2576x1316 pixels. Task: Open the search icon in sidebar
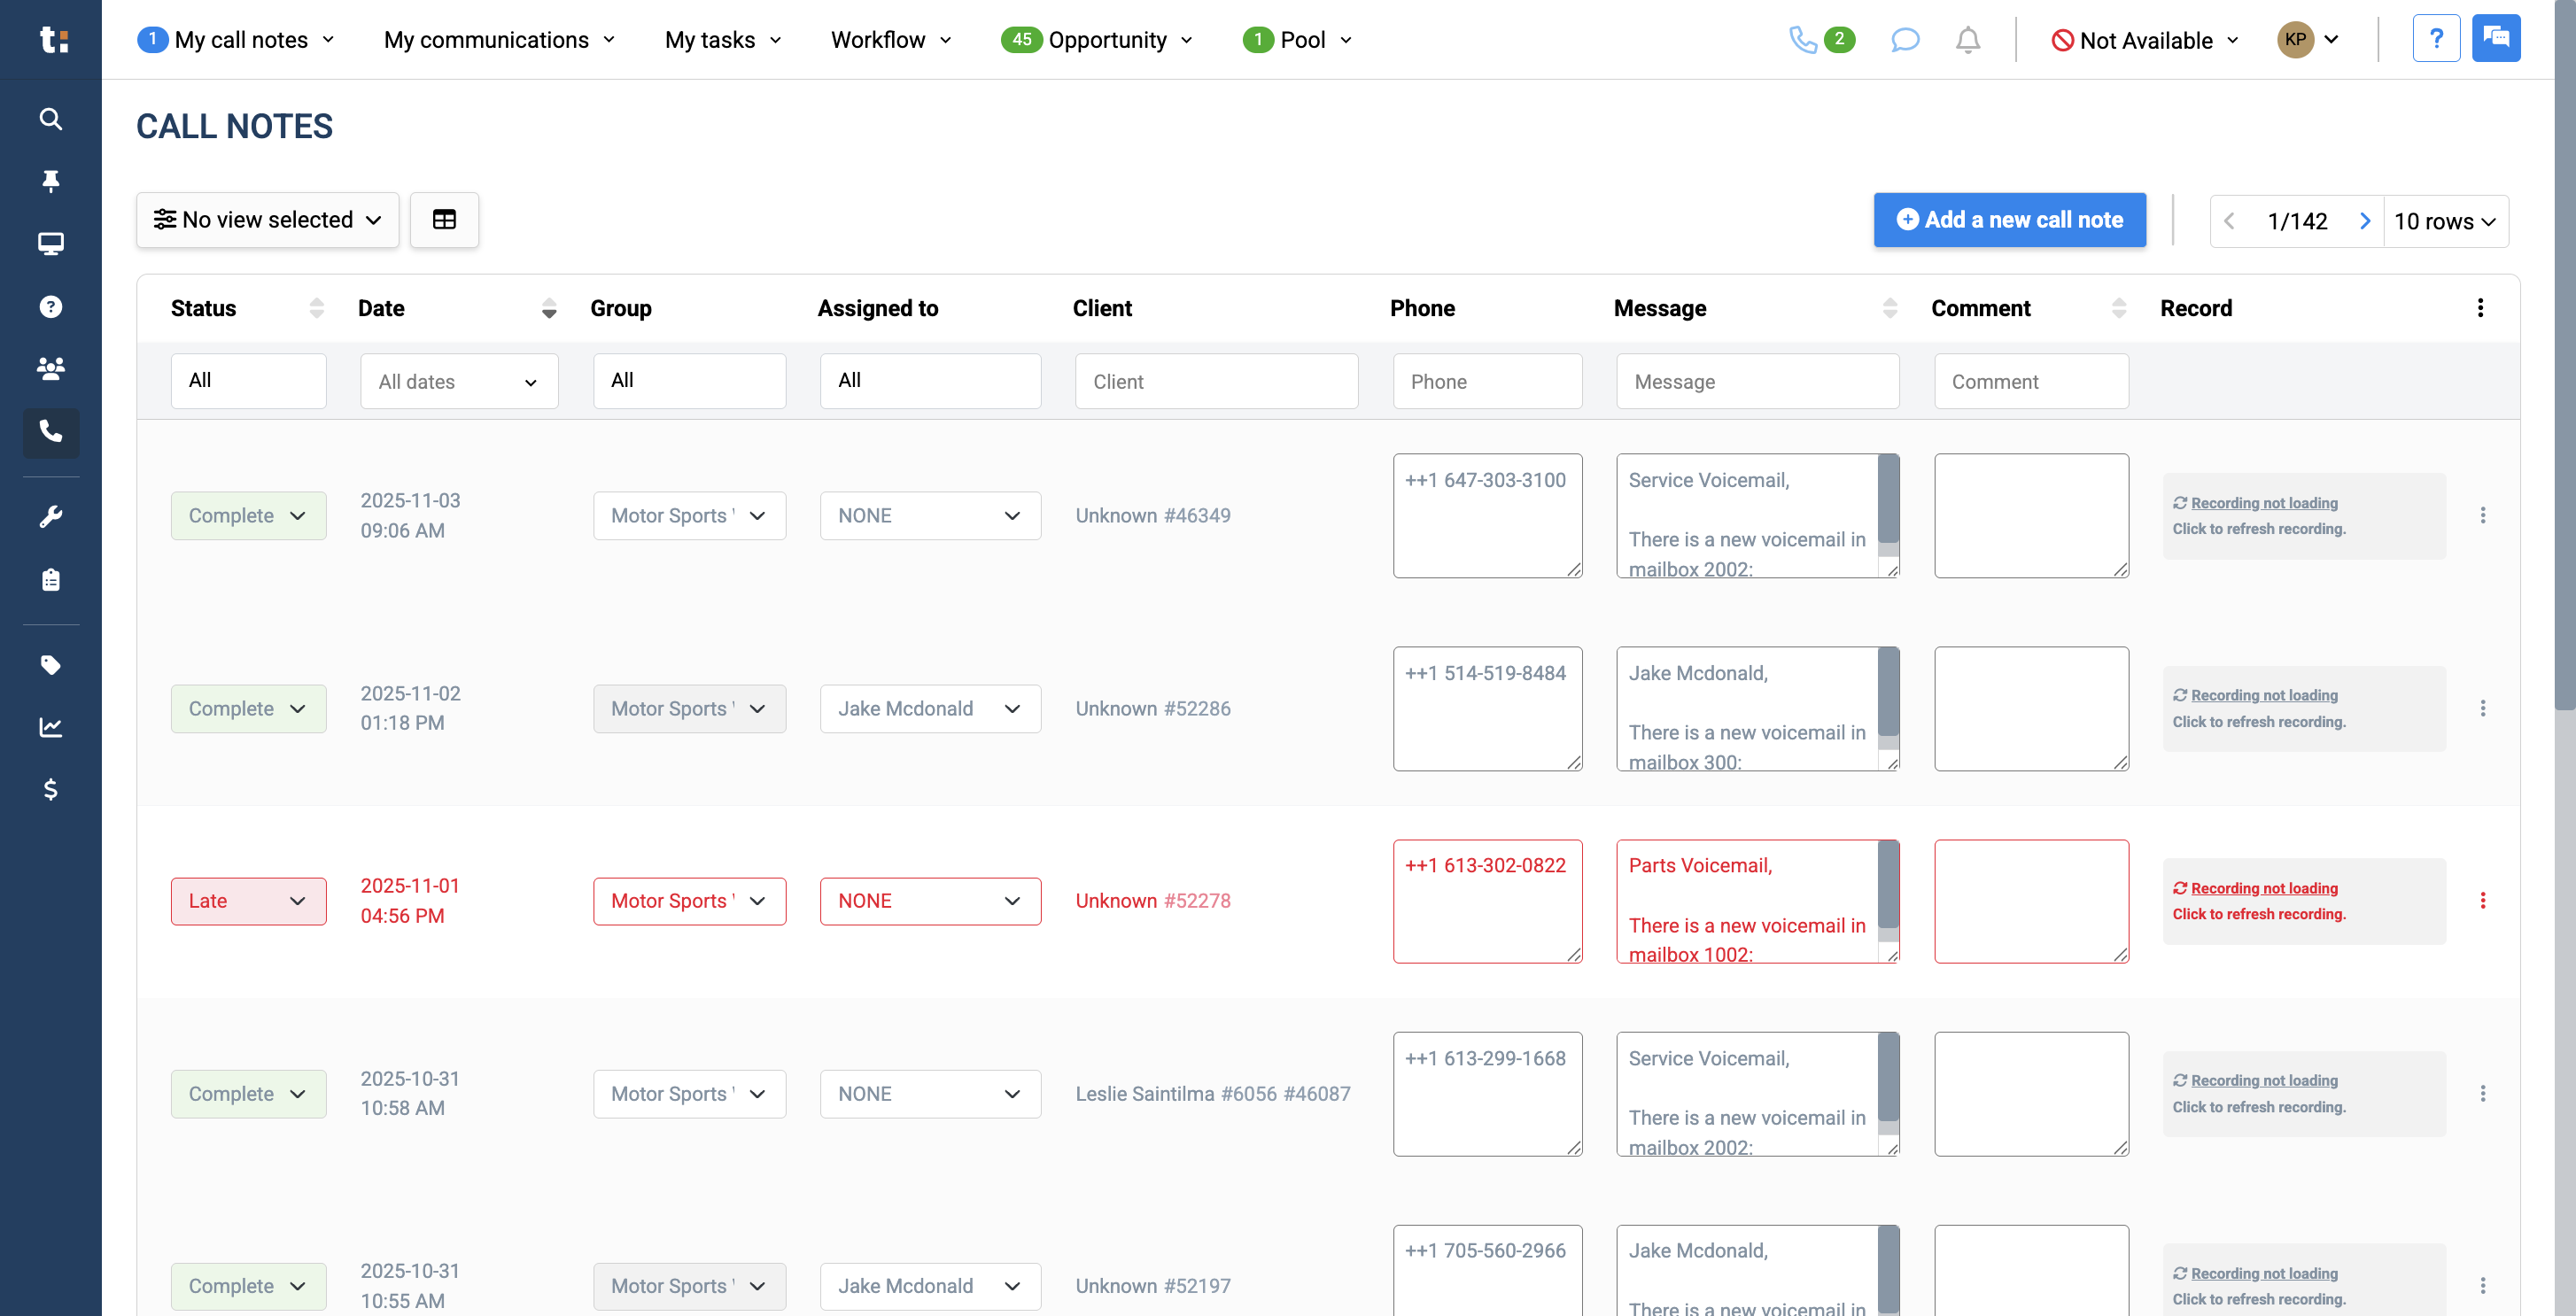tap(50, 119)
